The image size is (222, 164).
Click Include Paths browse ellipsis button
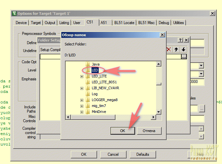202,109
